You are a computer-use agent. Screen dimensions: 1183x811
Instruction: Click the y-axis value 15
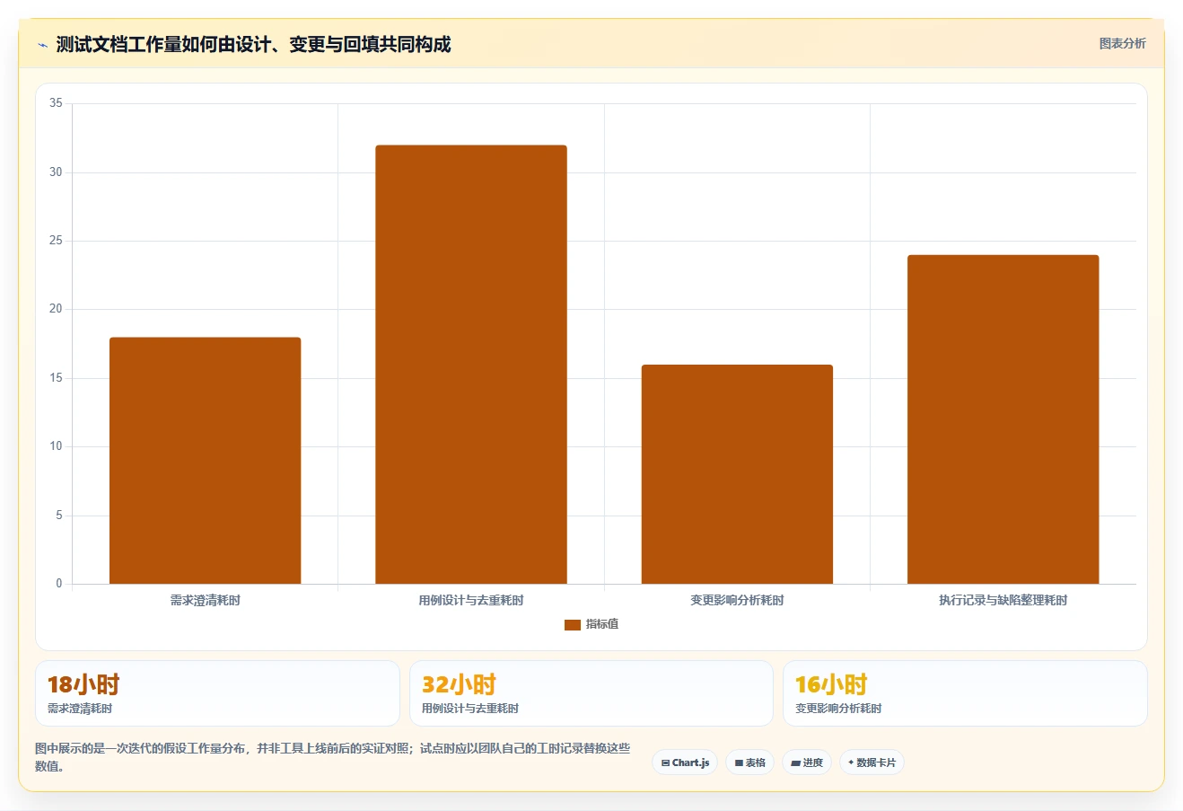pyautogui.click(x=56, y=378)
